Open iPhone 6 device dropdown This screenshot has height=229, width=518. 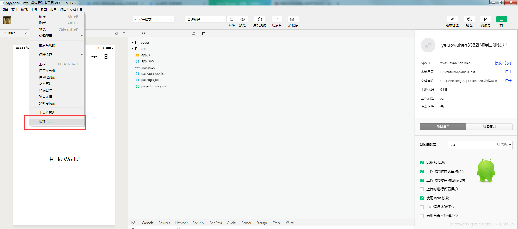pos(15,33)
